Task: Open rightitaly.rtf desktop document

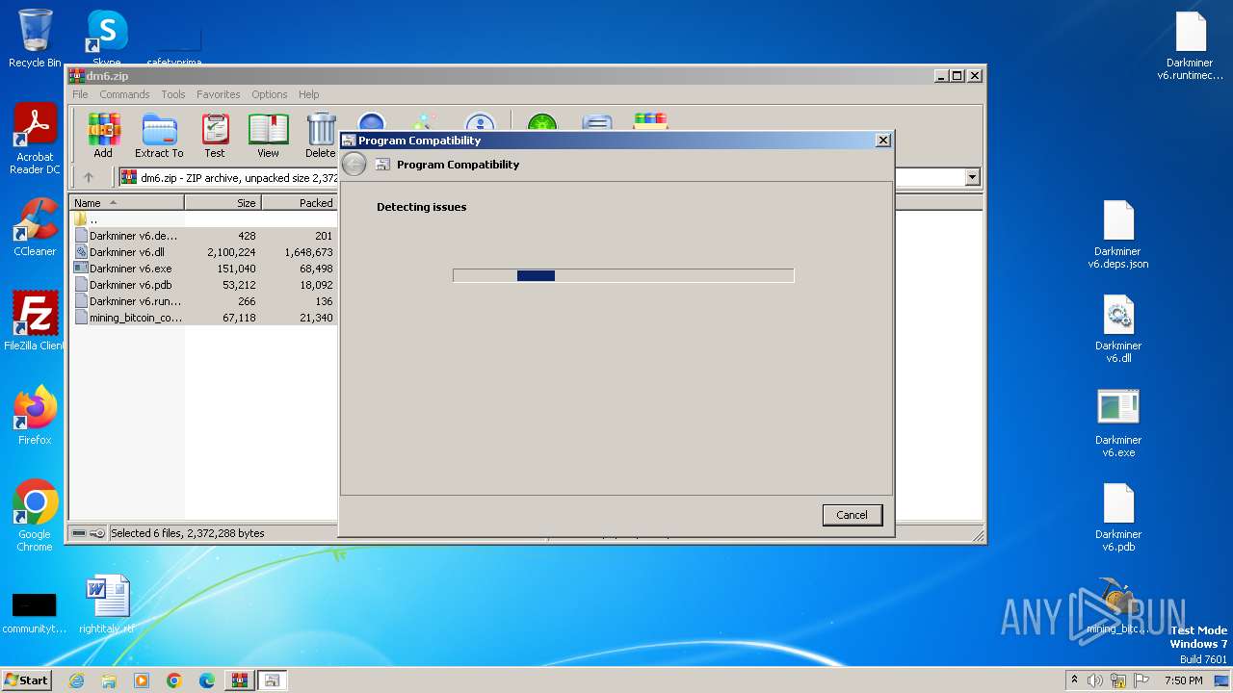Action: click(x=107, y=604)
